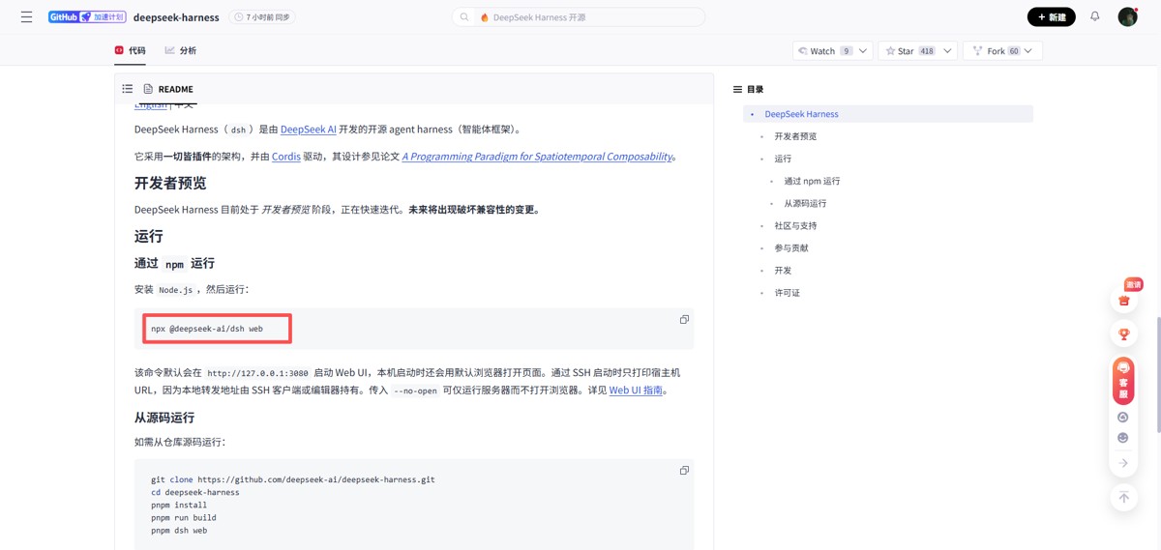Open the notifications bell
The image size is (1161, 550).
coord(1094,16)
